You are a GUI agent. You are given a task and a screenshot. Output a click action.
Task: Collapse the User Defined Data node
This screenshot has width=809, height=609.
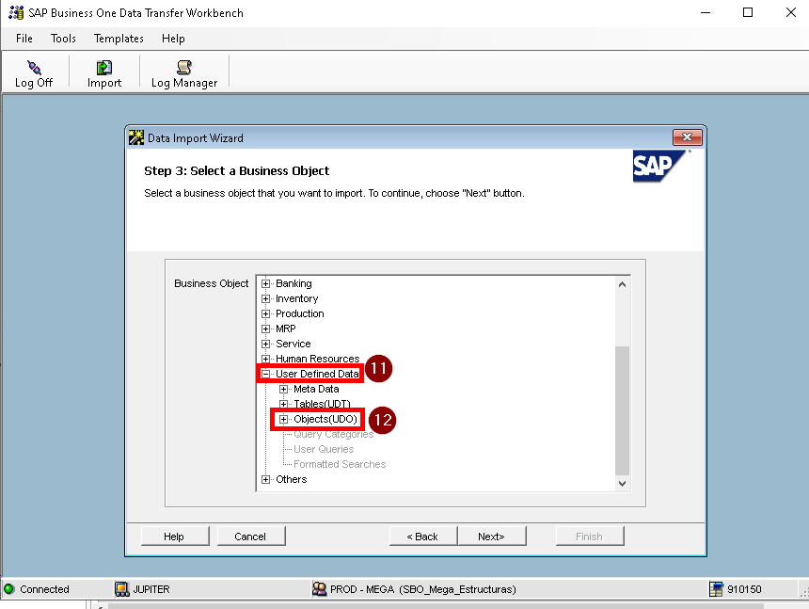265,374
